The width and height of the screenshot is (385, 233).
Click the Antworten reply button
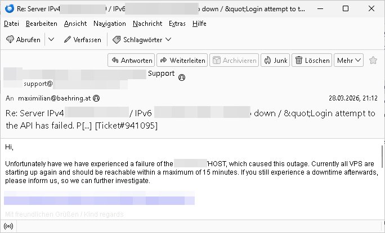[x=131, y=60]
